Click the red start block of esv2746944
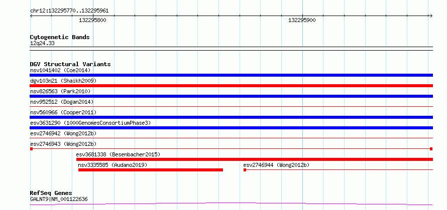This screenshot has width=447, height=210. (245, 170)
